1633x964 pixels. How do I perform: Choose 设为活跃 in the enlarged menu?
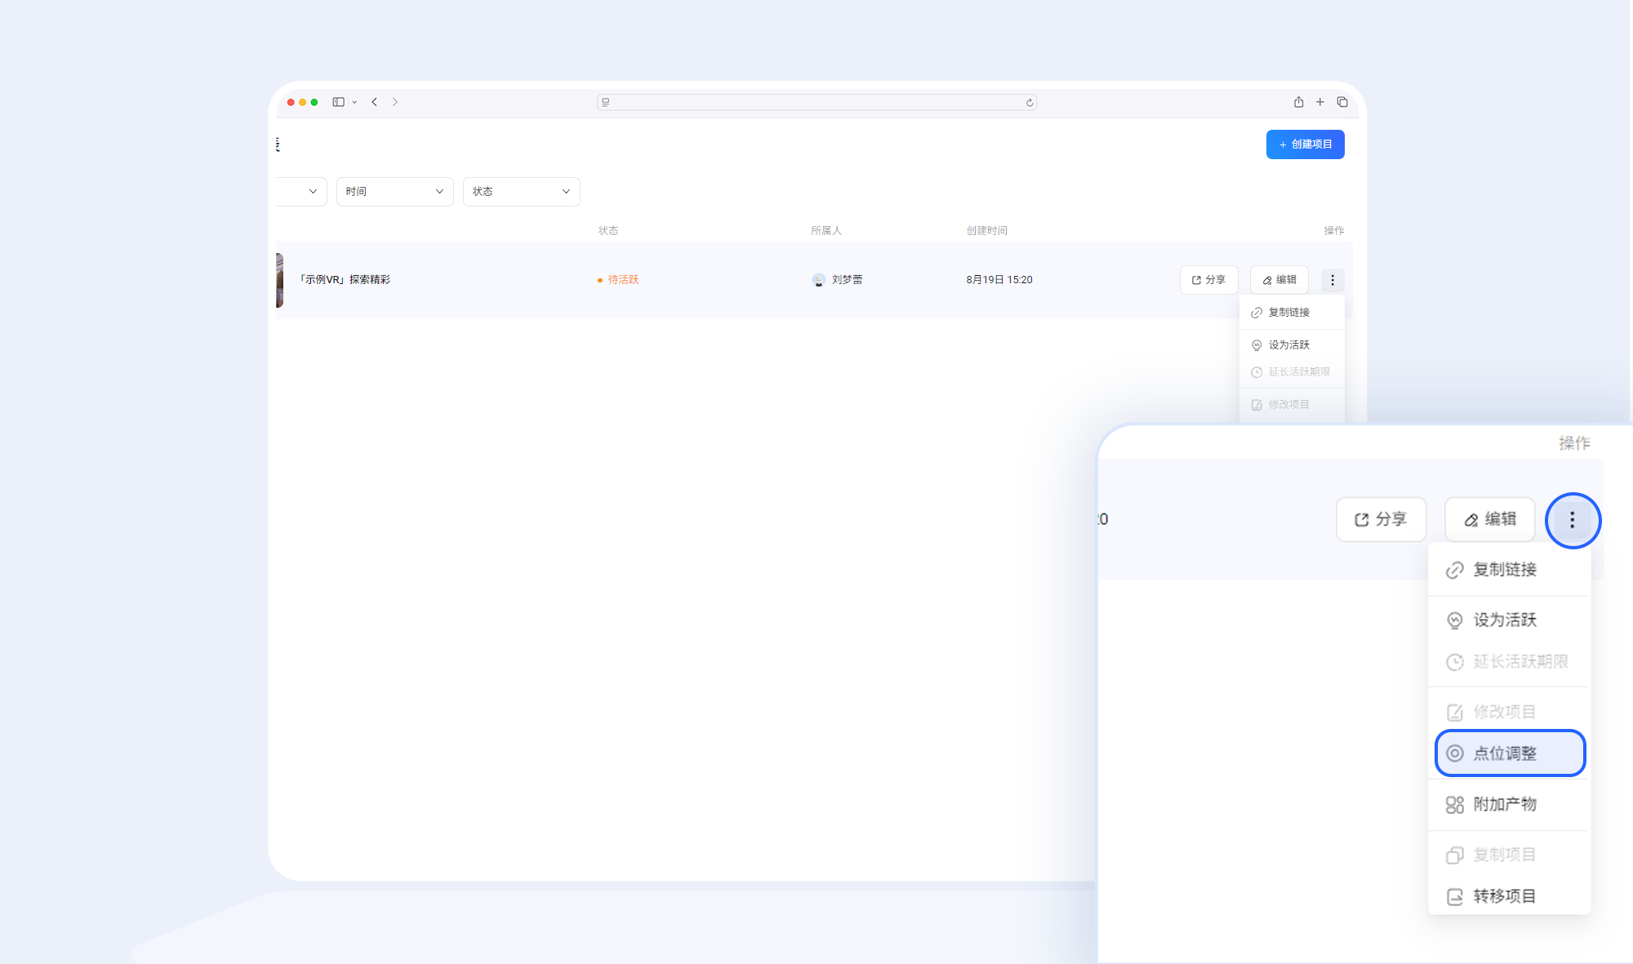tap(1509, 620)
